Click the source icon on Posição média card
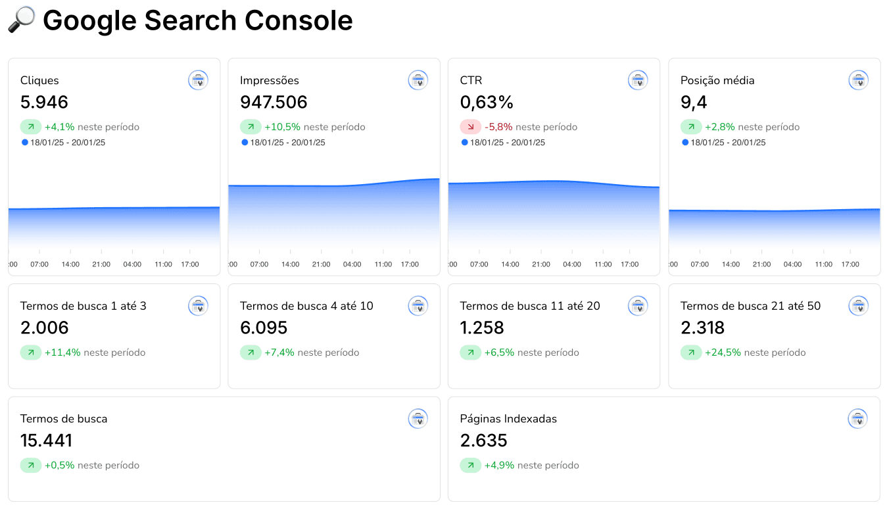Image resolution: width=889 pixels, height=509 pixels. tap(858, 80)
